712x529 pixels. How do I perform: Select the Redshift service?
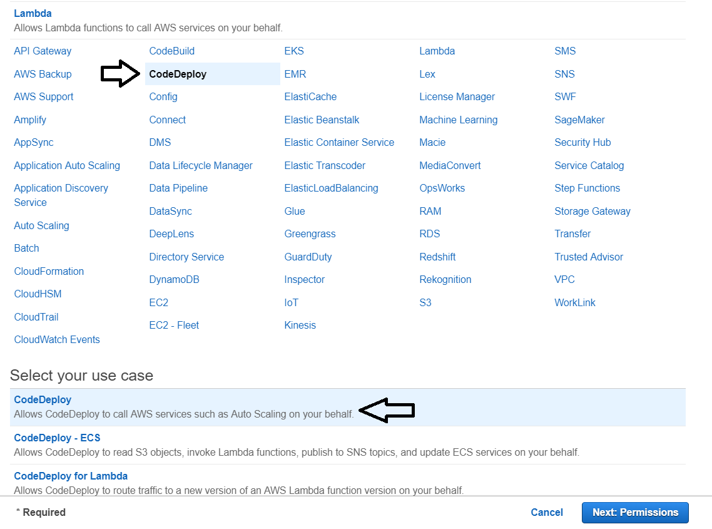point(437,257)
